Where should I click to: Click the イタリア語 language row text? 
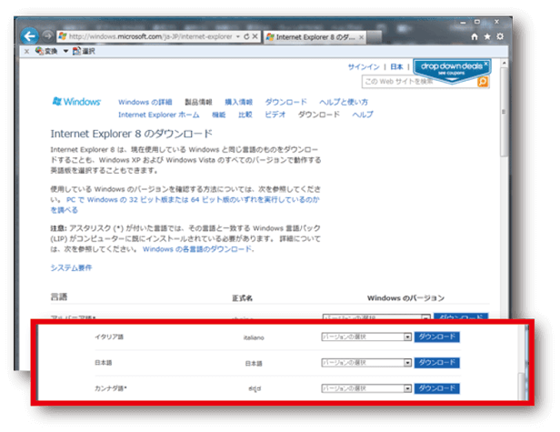109,337
